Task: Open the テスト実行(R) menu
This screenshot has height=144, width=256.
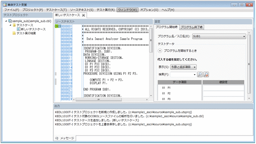Action: pos(106,10)
